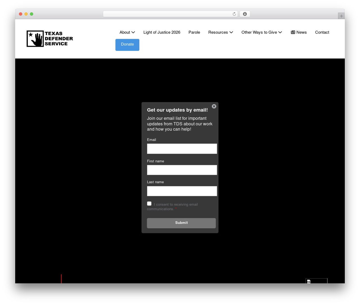Click the yellow minimize window button
Screen dimensions: 360x305
(x=26, y=14)
